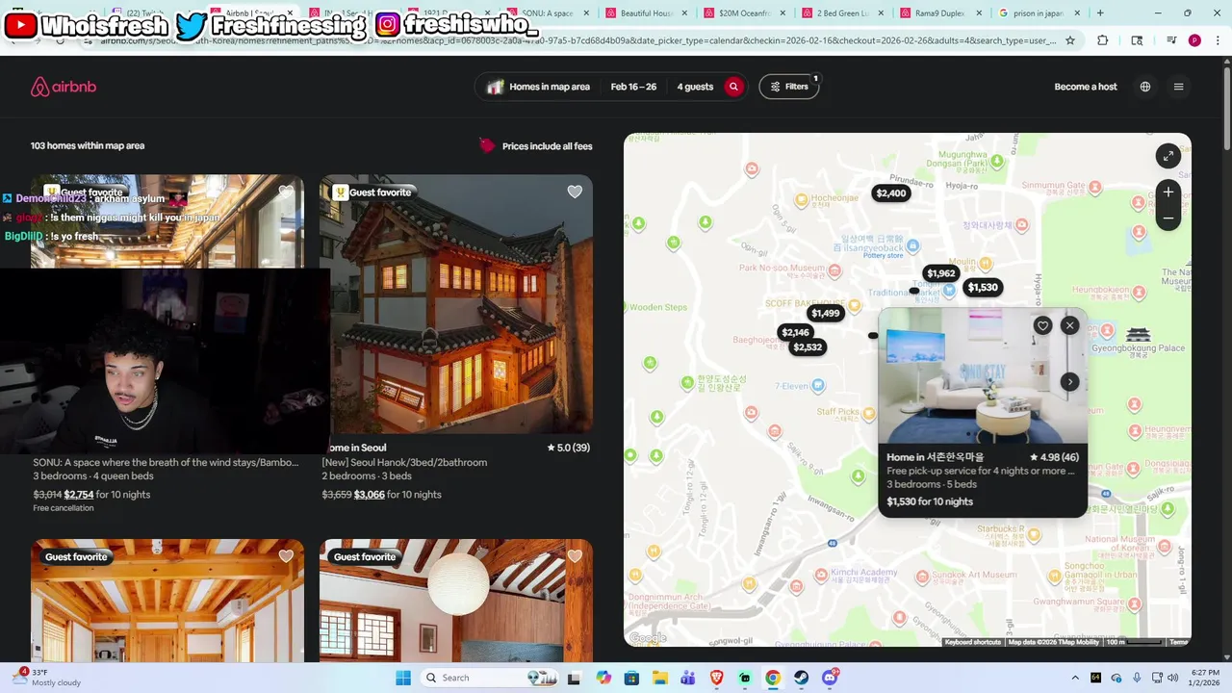Click the $2,400 map price marker
1232x693 pixels.
point(890,193)
